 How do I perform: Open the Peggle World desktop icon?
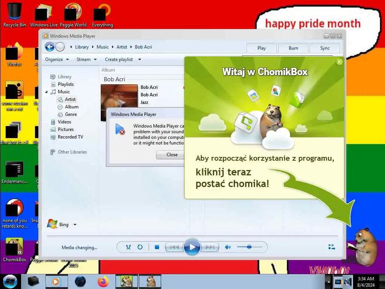(73, 14)
